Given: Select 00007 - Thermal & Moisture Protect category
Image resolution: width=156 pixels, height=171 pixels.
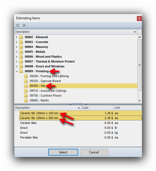Looking at the screenshot, I should point(50,61).
